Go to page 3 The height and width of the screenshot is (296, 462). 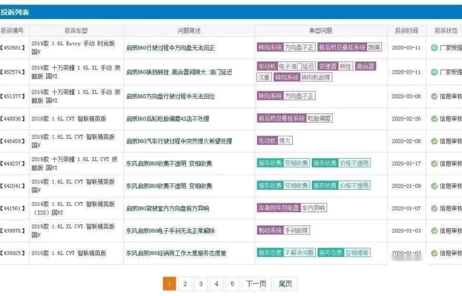click(201, 284)
